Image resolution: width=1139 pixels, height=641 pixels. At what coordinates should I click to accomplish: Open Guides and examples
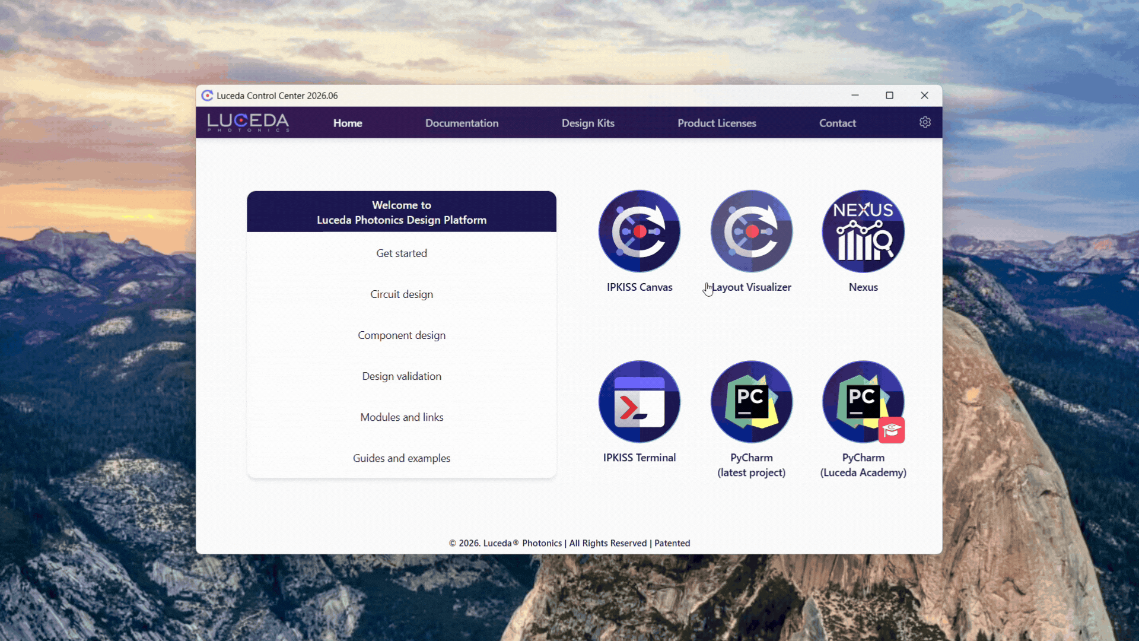(402, 458)
